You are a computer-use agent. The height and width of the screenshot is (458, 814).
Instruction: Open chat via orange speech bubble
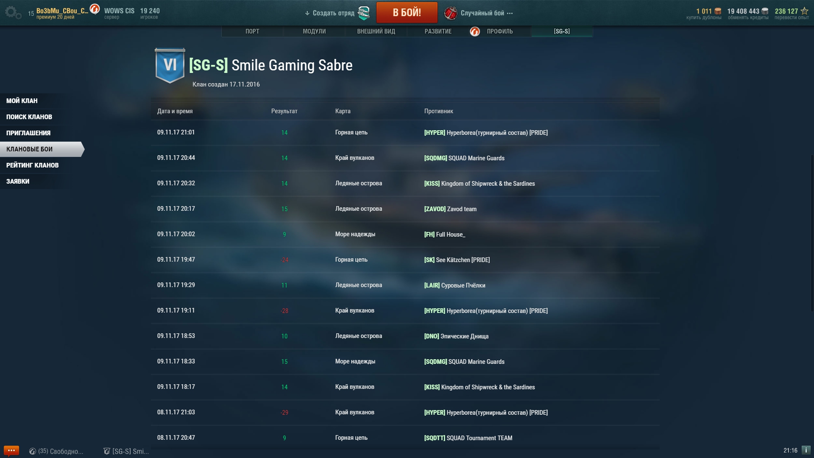[11, 450]
